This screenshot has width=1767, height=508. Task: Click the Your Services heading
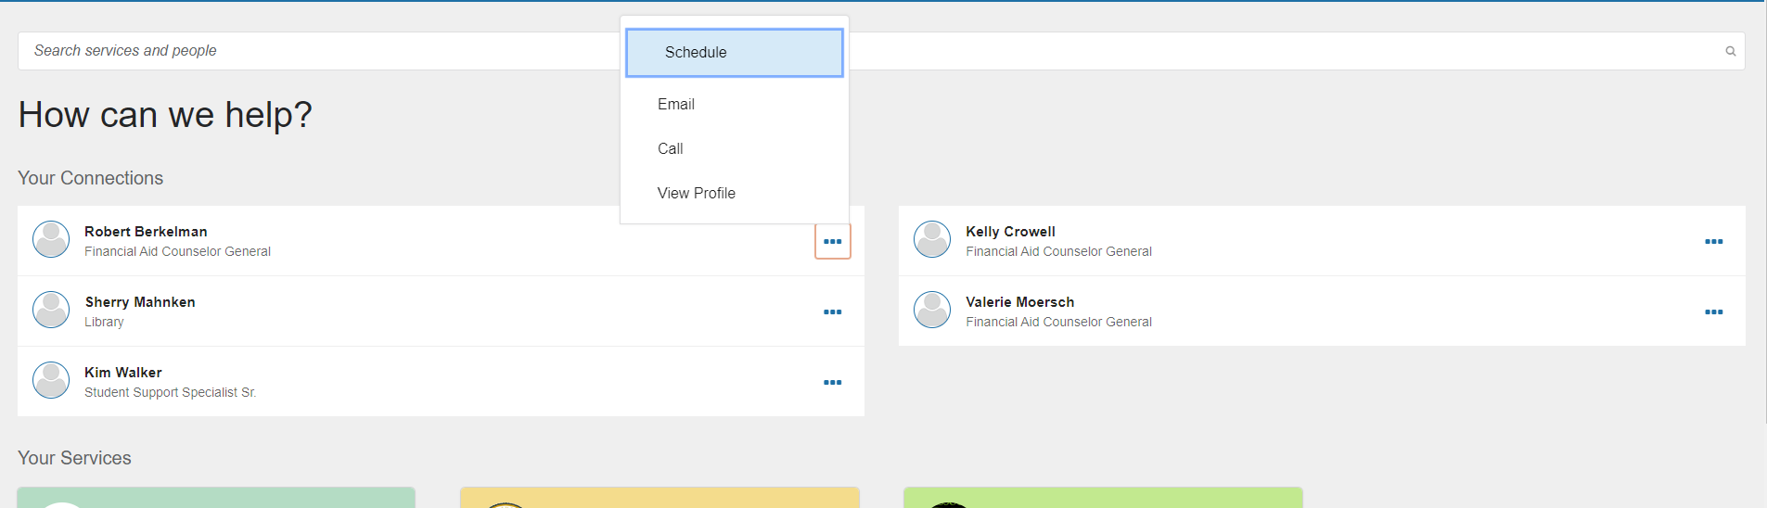[x=74, y=458]
